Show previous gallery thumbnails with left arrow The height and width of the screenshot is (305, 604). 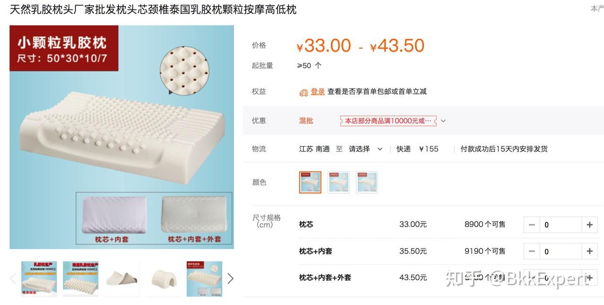coord(13,279)
